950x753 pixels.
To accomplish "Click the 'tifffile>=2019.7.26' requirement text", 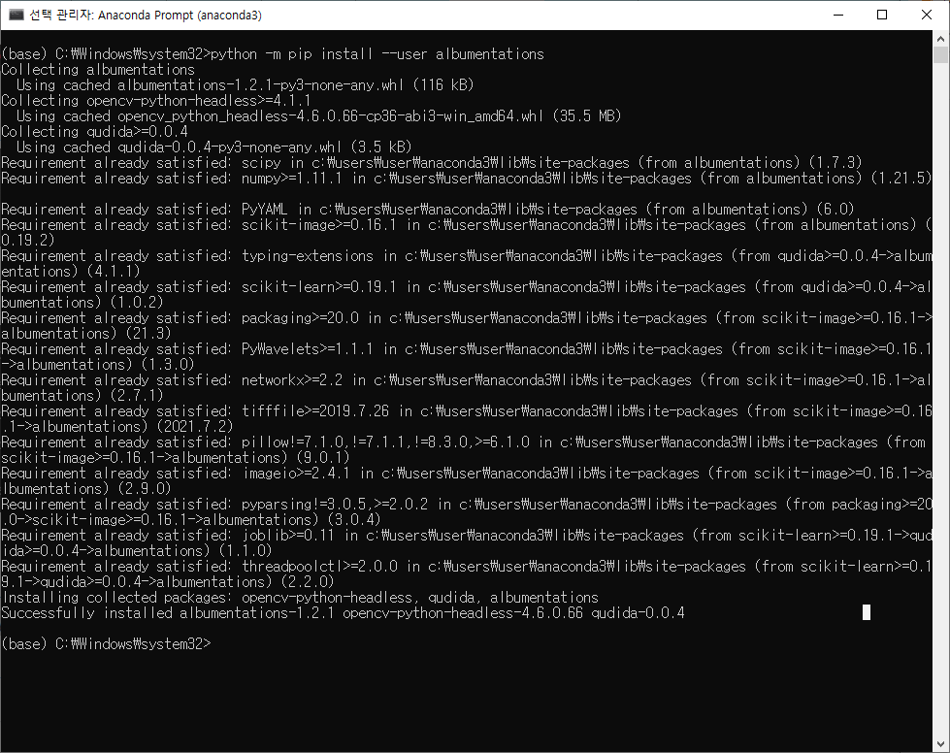I will [315, 410].
